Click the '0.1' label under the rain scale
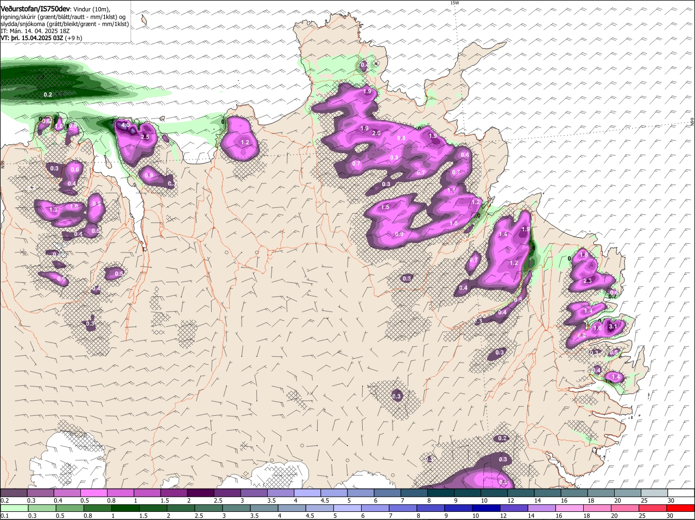Viewport: 695px width, 520px height. 4,516
